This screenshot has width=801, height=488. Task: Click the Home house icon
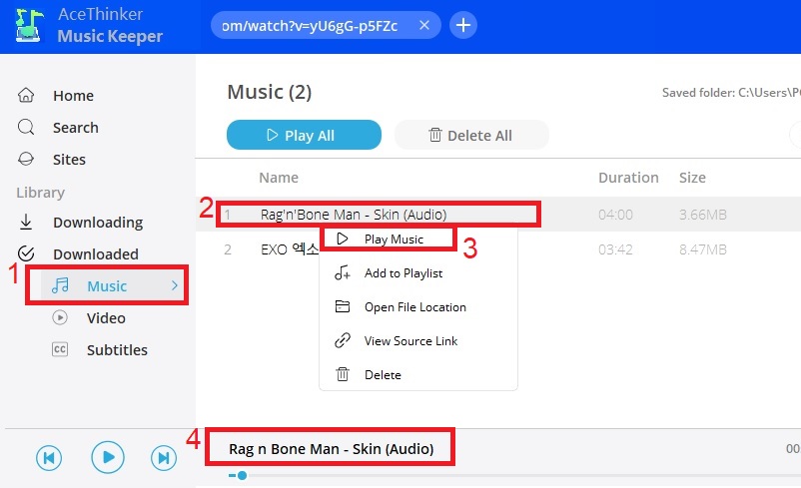[26, 95]
